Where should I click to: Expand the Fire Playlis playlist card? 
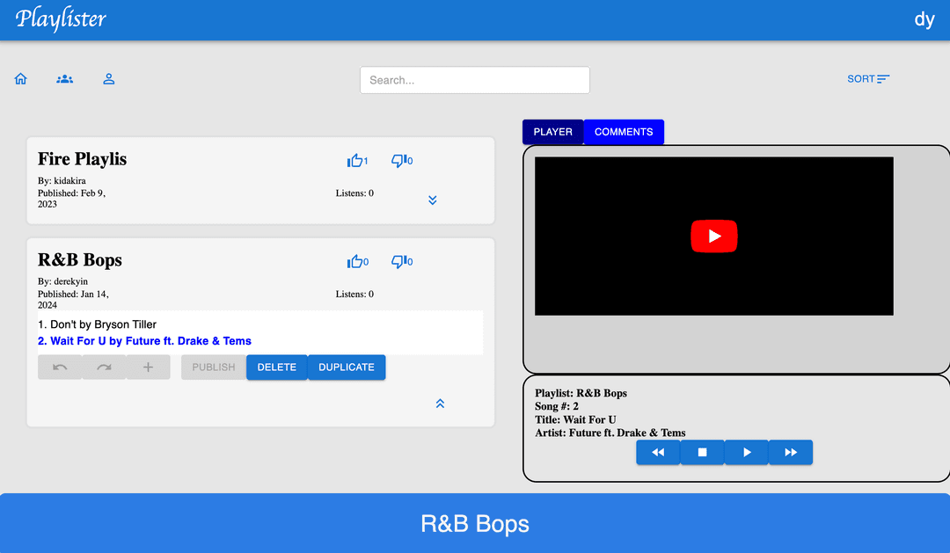click(x=432, y=200)
